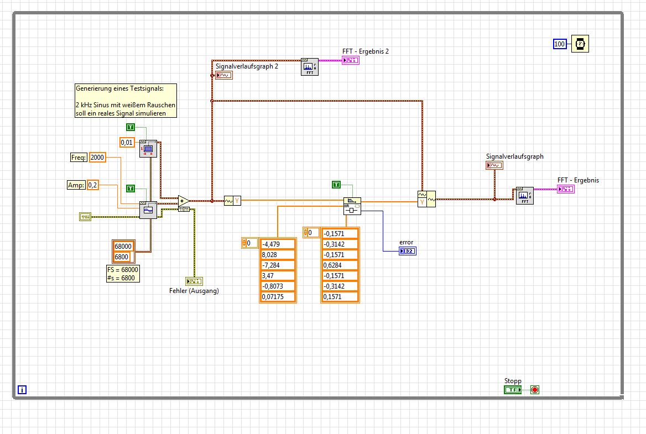Click the Get Waveform Components Y node
The width and height of the screenshot is (646, 434).
coord(232,201)
